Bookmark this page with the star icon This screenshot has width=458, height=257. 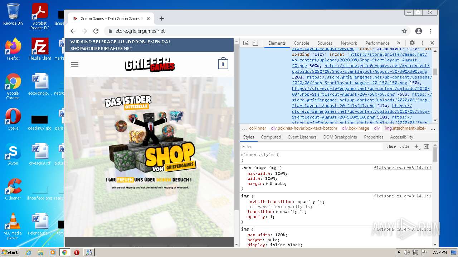click(x=404, y=31)
